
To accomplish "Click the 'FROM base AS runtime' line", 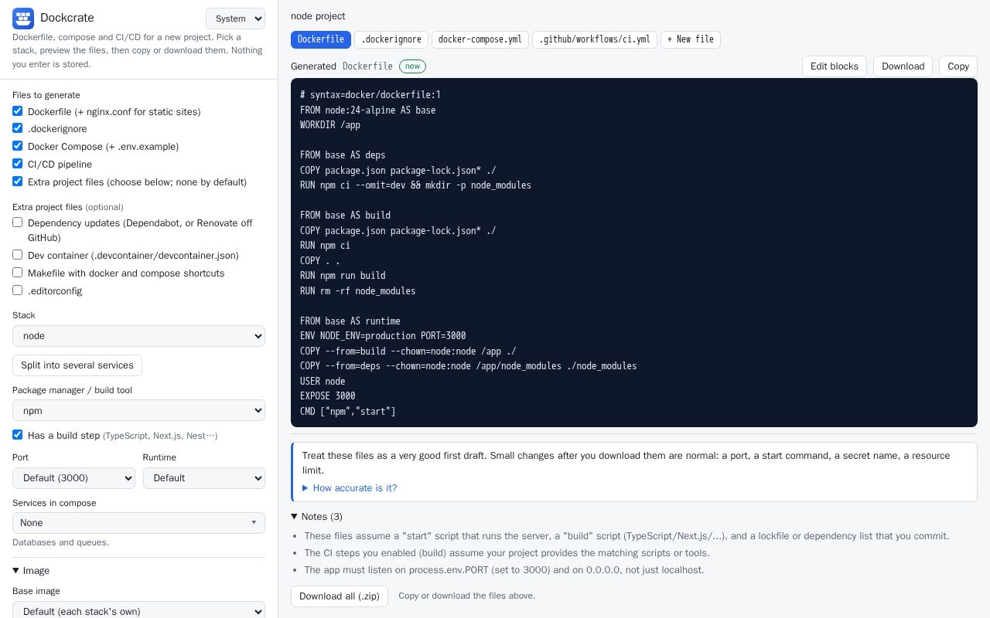I will coord(350,321).
